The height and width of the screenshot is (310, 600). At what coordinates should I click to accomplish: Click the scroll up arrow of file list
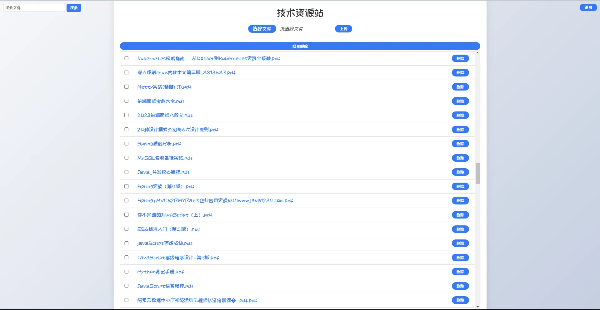coord(477,53)
